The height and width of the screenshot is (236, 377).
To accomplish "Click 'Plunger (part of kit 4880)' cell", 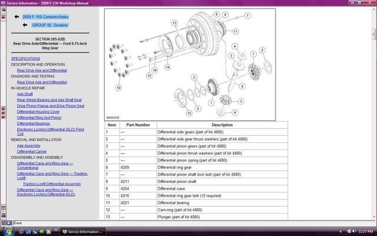I will 222,217.
